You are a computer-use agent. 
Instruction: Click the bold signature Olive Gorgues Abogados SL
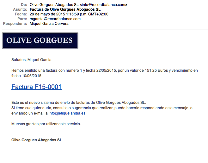coord(37,140)
